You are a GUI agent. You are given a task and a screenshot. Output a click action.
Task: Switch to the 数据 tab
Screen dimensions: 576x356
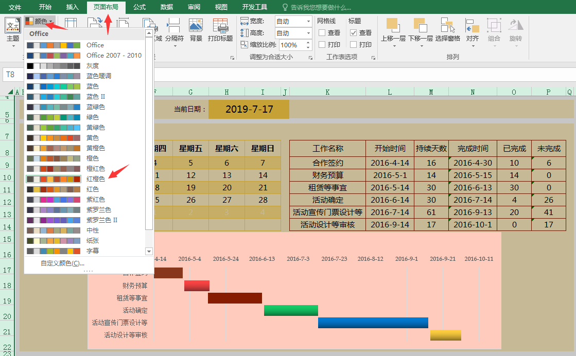[167, 7]
